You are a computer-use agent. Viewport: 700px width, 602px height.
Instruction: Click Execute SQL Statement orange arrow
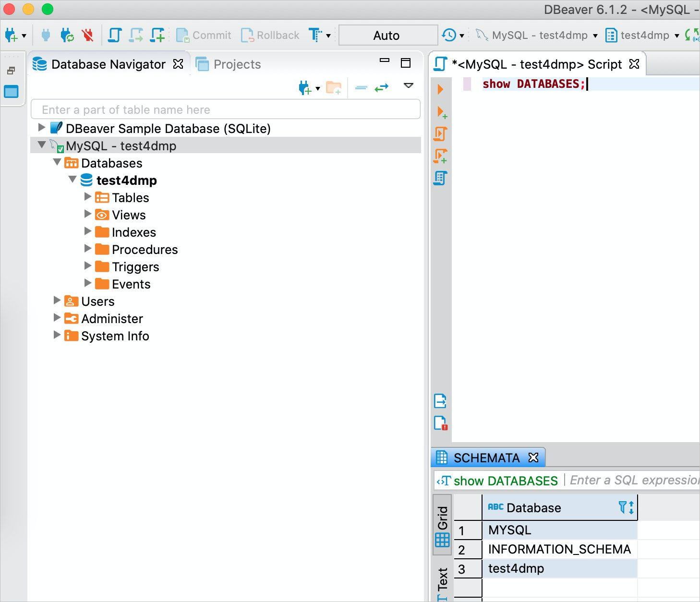pyautogui.click(x=440, y=89)
